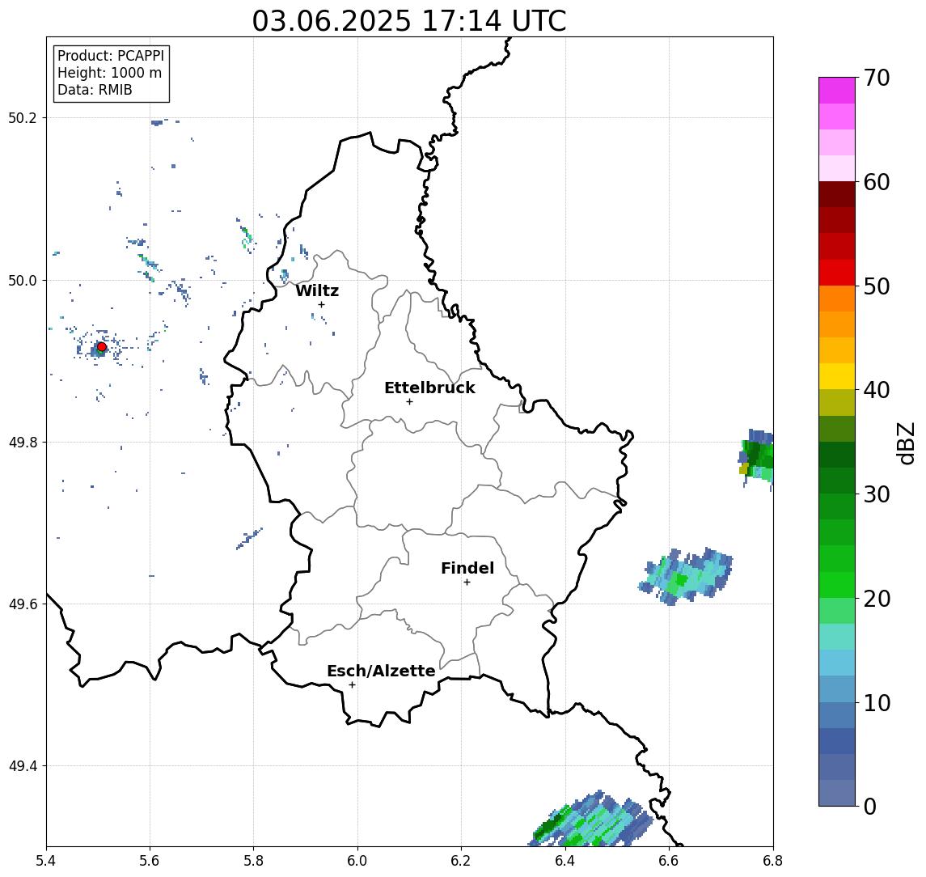Click the 0 tick on the colorbar
The image size is (926, 877).
click(870, 806)
